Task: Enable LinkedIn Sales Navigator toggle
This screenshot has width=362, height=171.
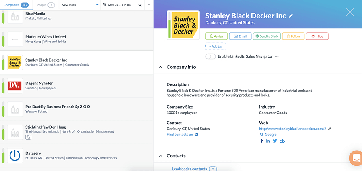Action: click(x=210, y=56)
